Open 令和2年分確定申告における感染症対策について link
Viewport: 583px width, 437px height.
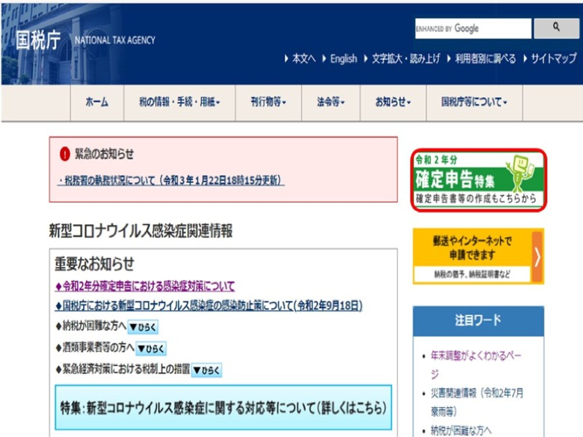pyautogui.click(x=145, y=286)
